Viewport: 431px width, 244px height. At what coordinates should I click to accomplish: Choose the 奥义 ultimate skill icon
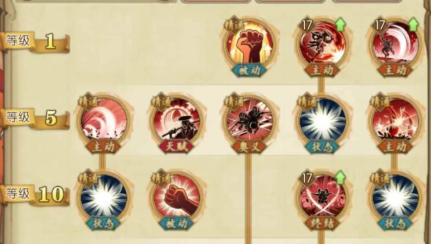[249, 121]
